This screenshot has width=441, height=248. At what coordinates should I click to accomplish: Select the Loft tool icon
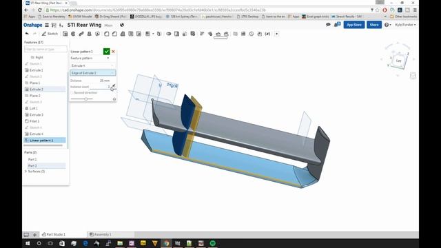[90, 34]
